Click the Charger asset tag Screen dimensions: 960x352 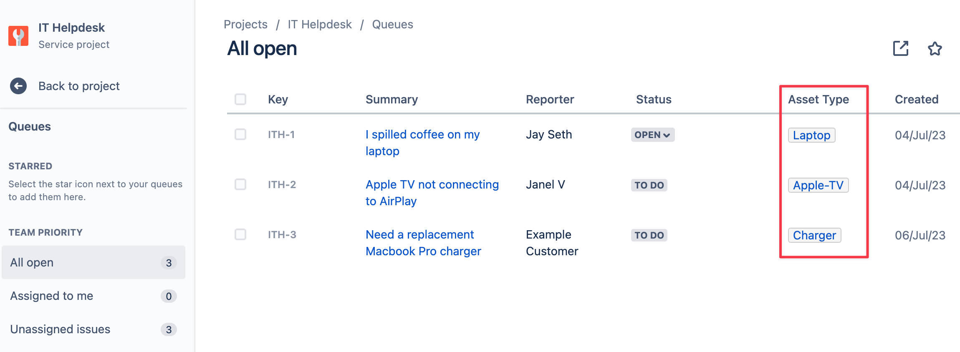[x=814, y=235]
